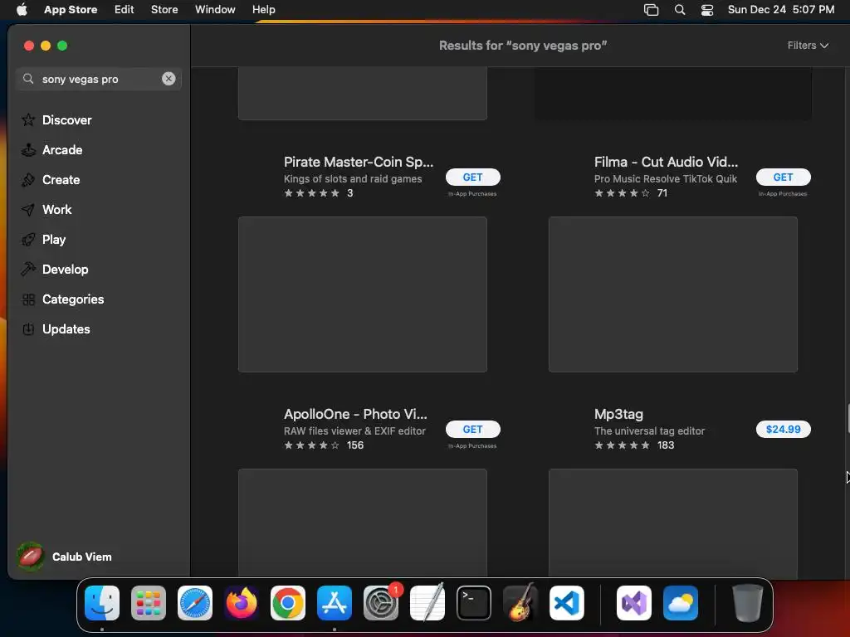The width and height of the screenshot is (850, 637).
Task: Click Stage Manager icon in menu bar
Action: coord(651,10)
